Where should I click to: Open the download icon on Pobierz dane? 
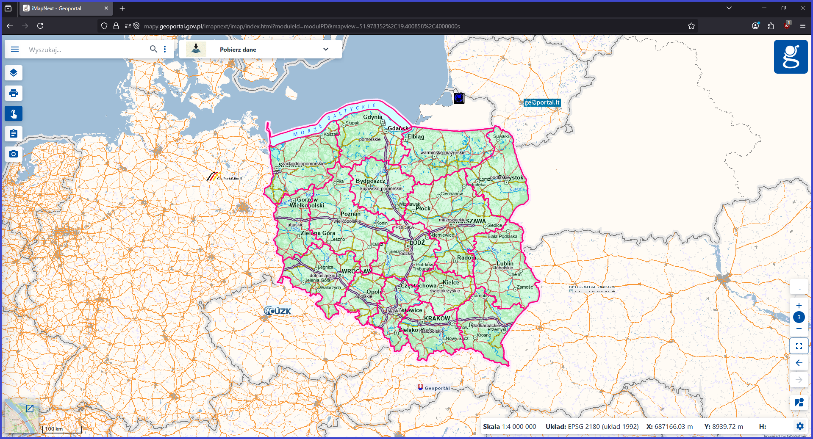[x=196, y=49]
